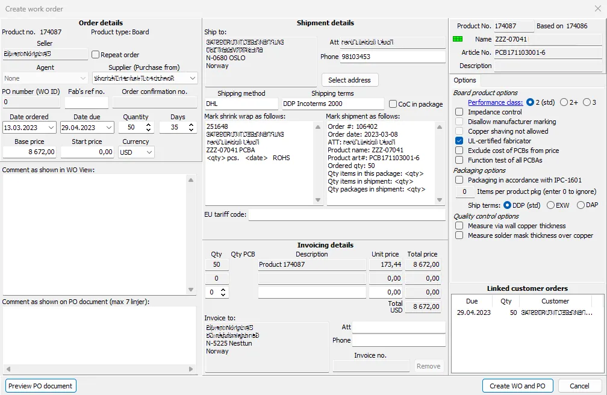Enable the Repeat order checkbox
Screen dimensions: 607x395
pyautogui.click(x=95, y=54)
